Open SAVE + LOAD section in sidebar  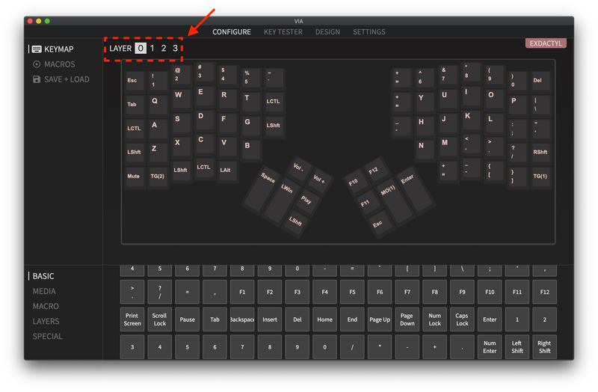point(67,79)
